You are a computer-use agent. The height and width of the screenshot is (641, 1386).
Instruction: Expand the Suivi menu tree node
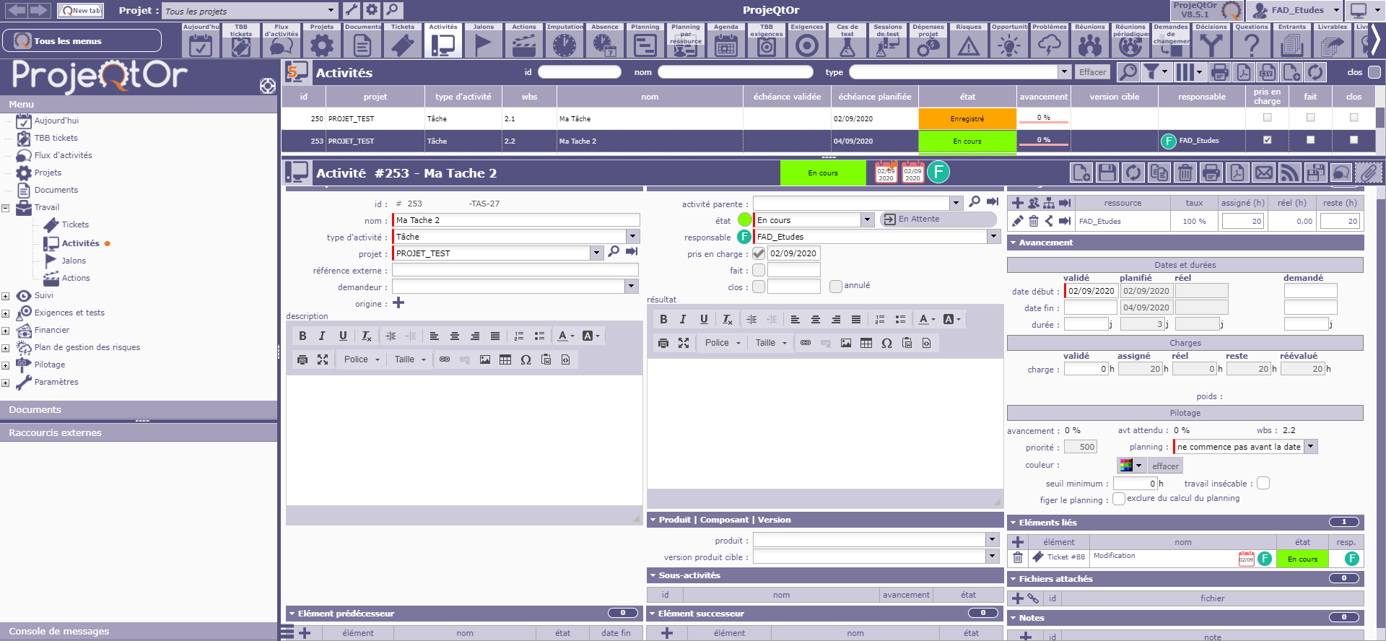click(x=6, y=296)
